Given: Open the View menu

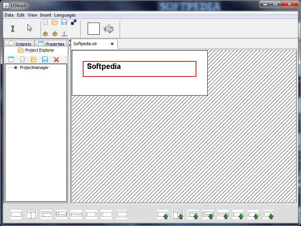Looking at the screenshot, I should (32, 15).
